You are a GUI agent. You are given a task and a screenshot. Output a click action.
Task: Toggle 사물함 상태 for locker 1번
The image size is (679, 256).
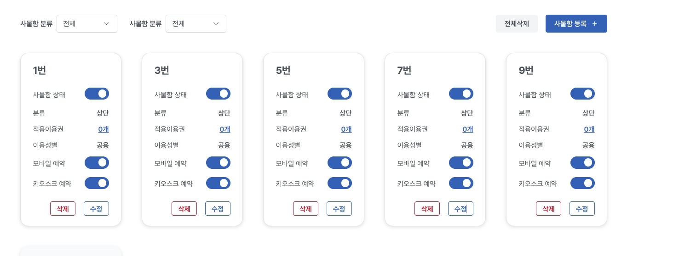click(97, 94)
